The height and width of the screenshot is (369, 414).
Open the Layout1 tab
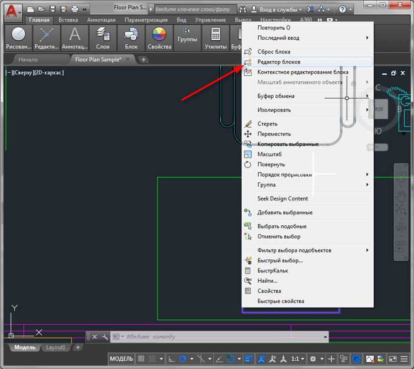coord(55,347)
